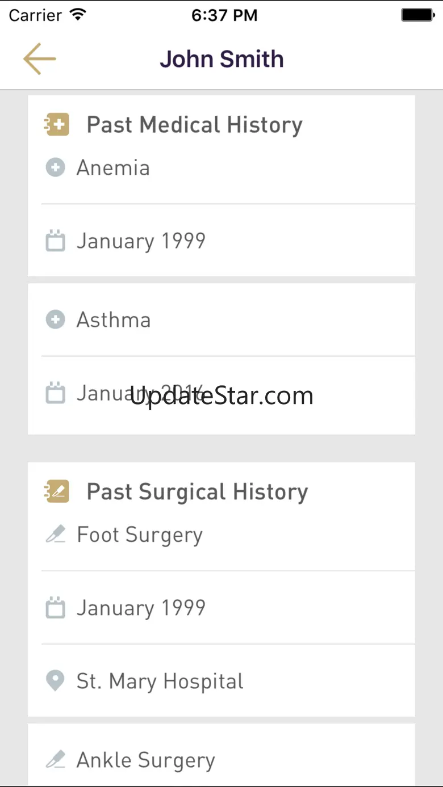The image size is (443, 787).
Task: Click the Past Medical History section icon
Action: [x=56, y=125]
